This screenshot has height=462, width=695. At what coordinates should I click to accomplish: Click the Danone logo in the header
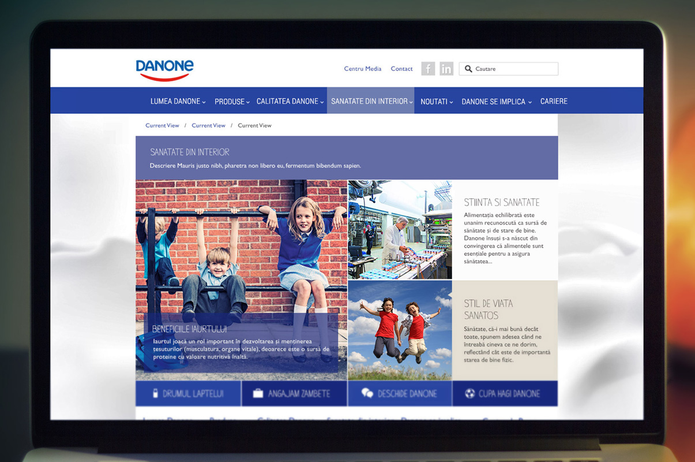164,68
